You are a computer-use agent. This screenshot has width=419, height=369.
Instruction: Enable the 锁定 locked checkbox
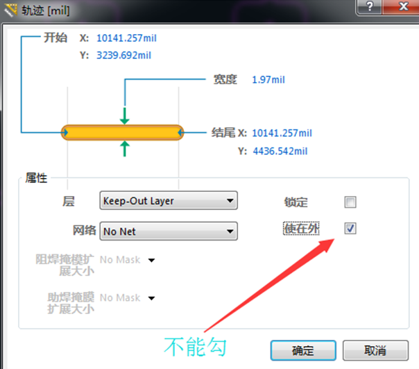350,202
